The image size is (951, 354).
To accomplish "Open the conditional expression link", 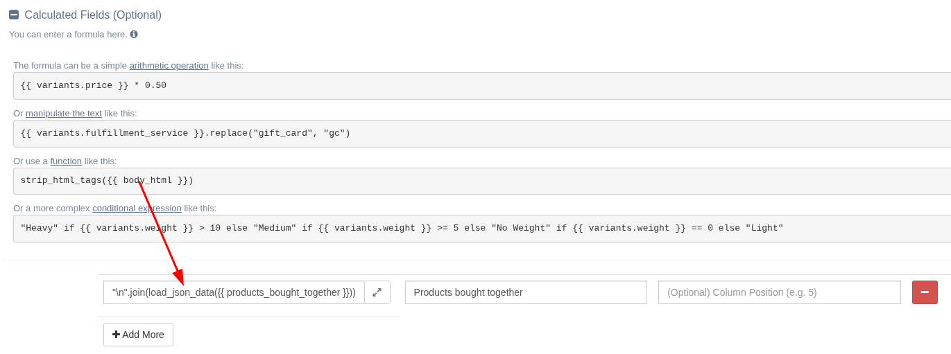I will (137, 209).
